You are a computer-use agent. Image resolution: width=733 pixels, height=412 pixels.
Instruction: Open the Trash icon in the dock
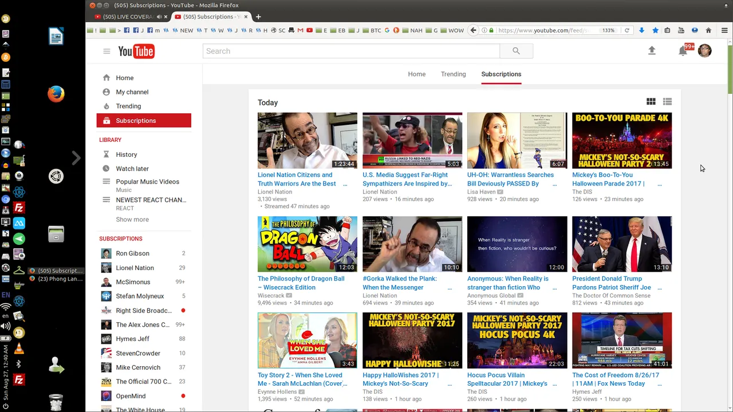[x=56, y=402]
